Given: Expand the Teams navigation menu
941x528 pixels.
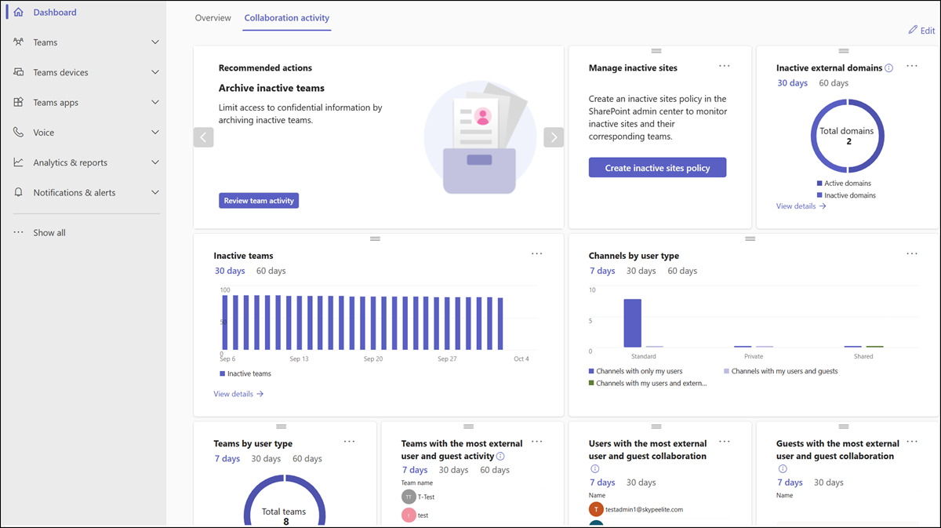Looking at the screenshot, I should pos(154,42).
